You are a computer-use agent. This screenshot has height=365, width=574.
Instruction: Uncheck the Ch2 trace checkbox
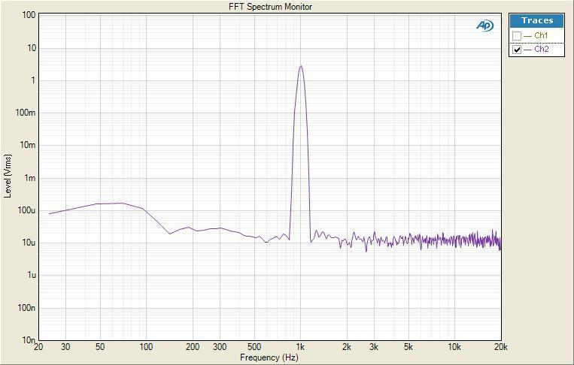[517, 50]
